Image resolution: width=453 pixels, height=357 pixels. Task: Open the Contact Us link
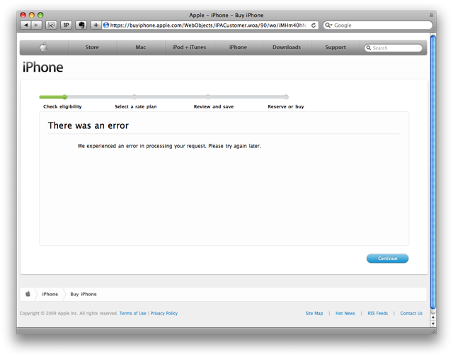point(411,313)
